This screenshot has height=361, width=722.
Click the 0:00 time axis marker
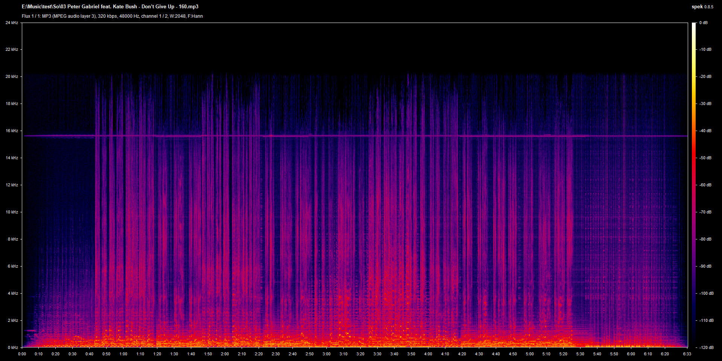22,354
